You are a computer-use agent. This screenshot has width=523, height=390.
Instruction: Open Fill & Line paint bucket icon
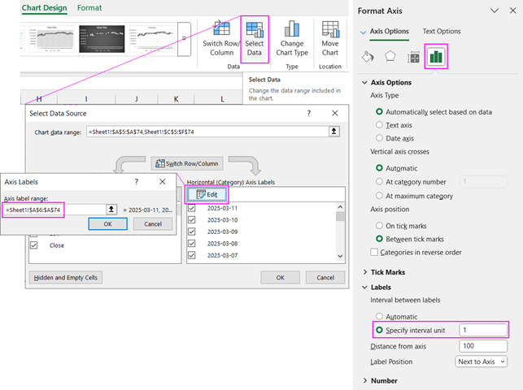click(x=368, y=57)
